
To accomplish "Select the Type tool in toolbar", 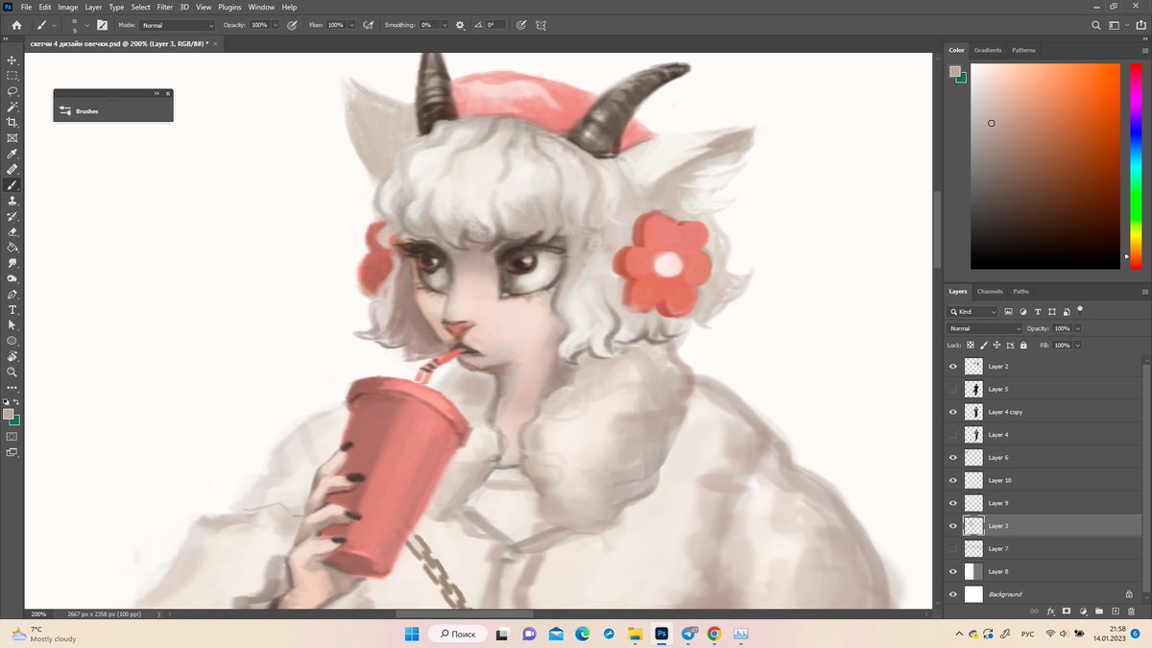I will tap(12, 309).
